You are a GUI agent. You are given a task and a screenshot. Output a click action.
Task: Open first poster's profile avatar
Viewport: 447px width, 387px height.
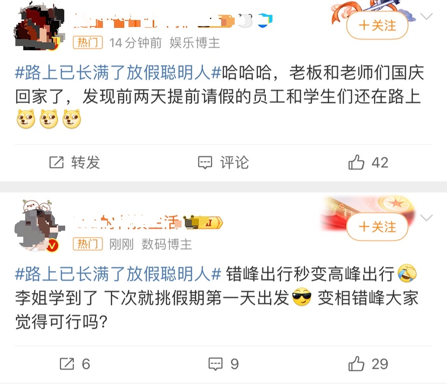coord(39,27)
